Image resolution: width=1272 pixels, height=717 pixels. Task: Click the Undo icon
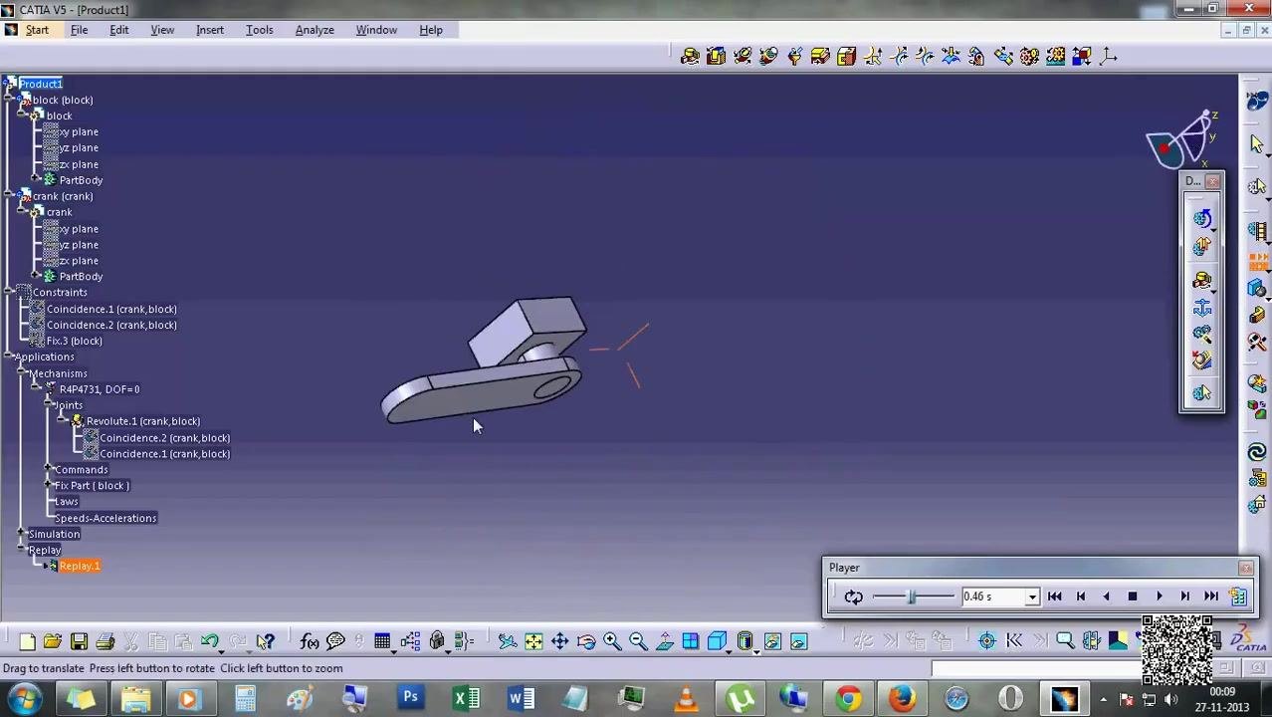(209, 642)
